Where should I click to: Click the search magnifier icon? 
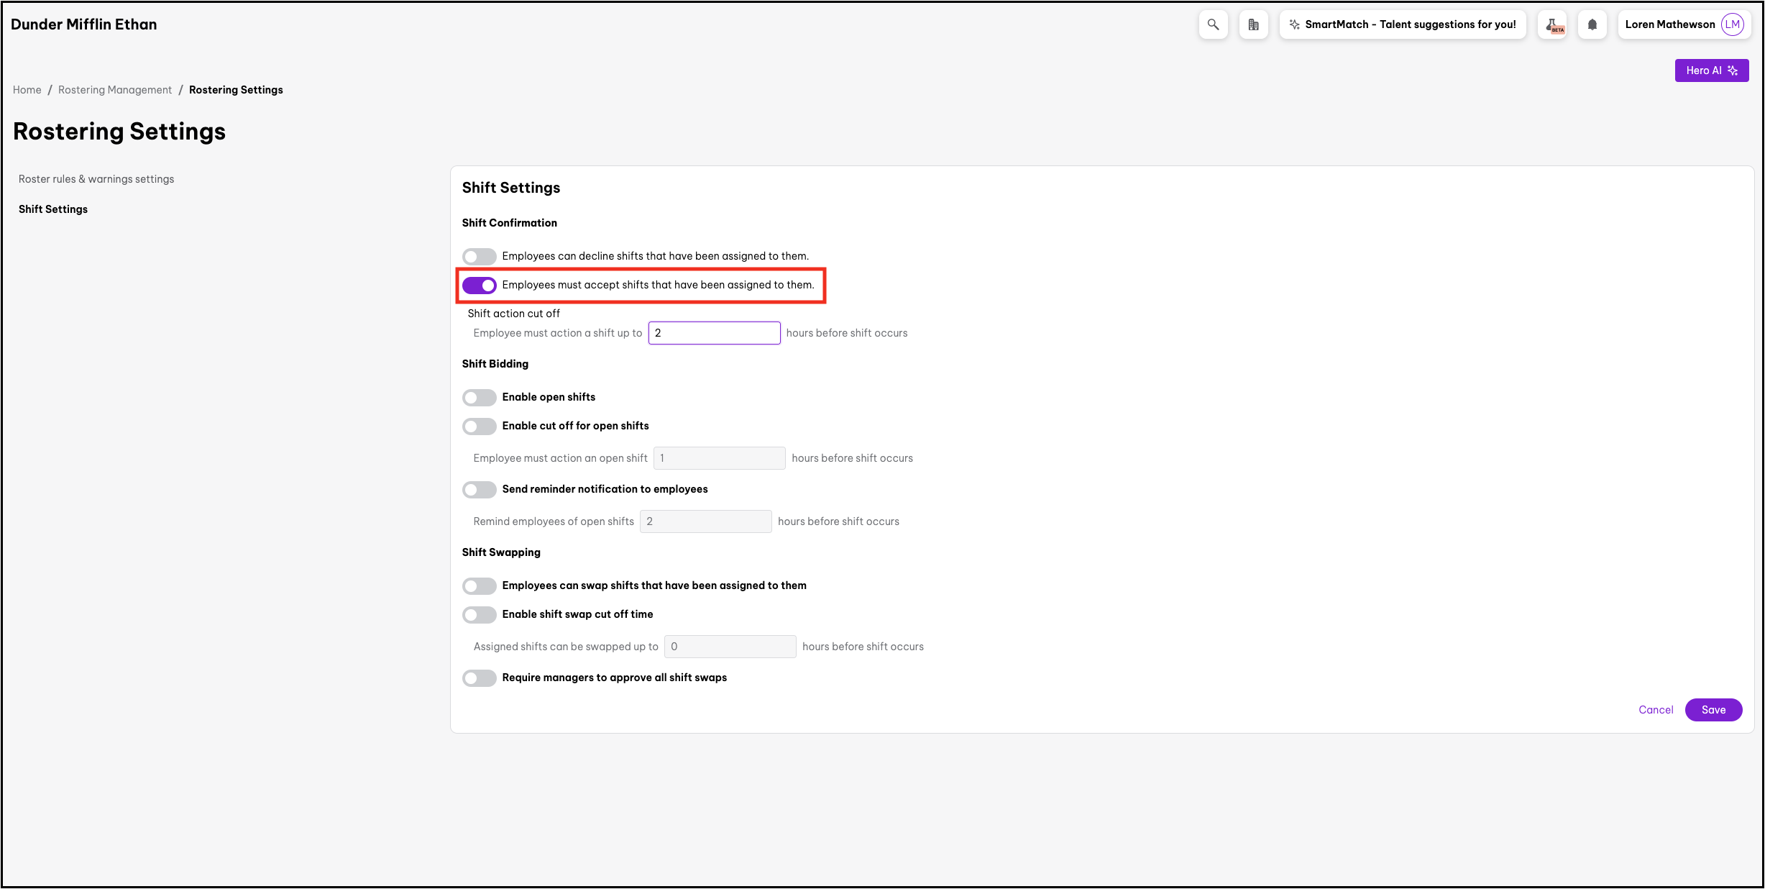(x=1213, y=24)
